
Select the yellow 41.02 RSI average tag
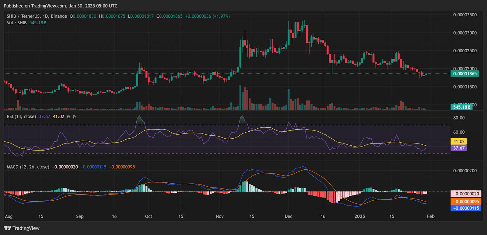click(459, 141)
